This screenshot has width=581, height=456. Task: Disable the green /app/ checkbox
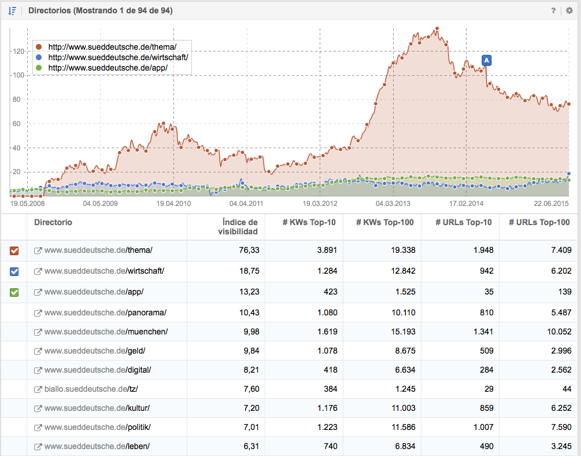point(14,292)
